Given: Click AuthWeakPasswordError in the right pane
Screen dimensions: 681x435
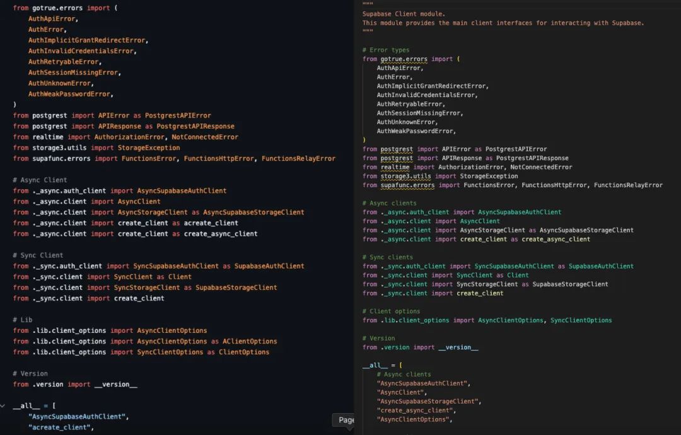Looking at the screenshot, I should pos(416,131).
